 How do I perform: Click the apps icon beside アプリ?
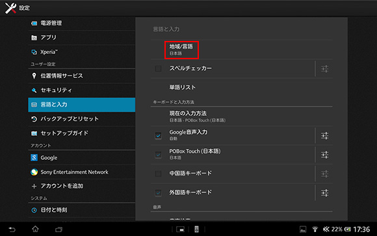click(x=34, y=38)
